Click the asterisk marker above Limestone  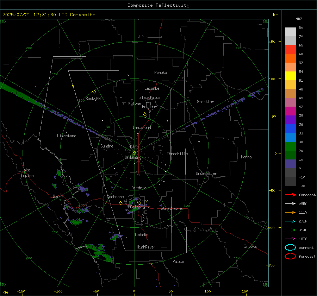click(x=67, y=133)
